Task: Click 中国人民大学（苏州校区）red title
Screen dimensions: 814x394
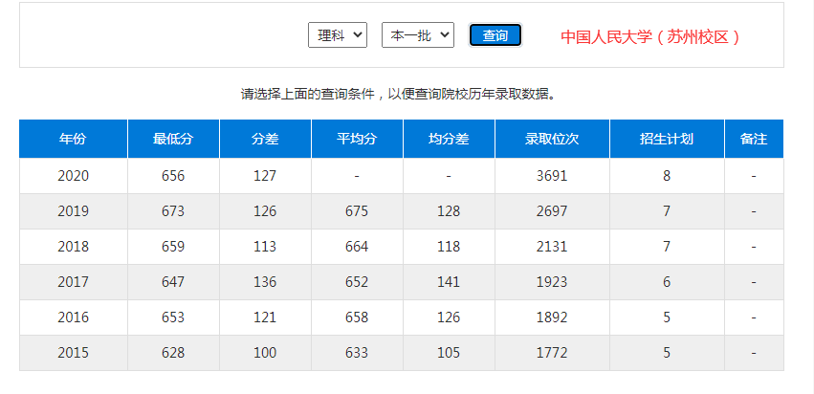Action: tap(651, 37)
